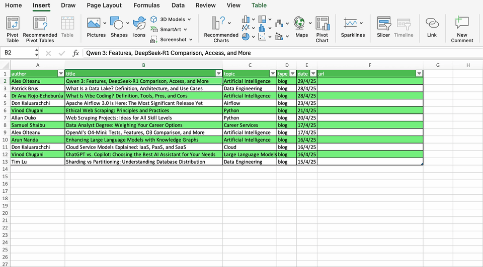483x267 pixels.
Task: Select cell 'Web Scraping Projects: Ideas for All Skill Levels'
Action: click(x=143, y=118)
